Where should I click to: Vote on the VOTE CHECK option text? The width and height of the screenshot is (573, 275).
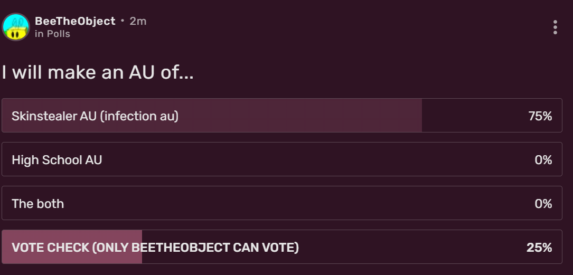155,247
